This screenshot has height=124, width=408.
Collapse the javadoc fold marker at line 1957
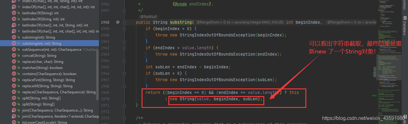tap(124, 11)
